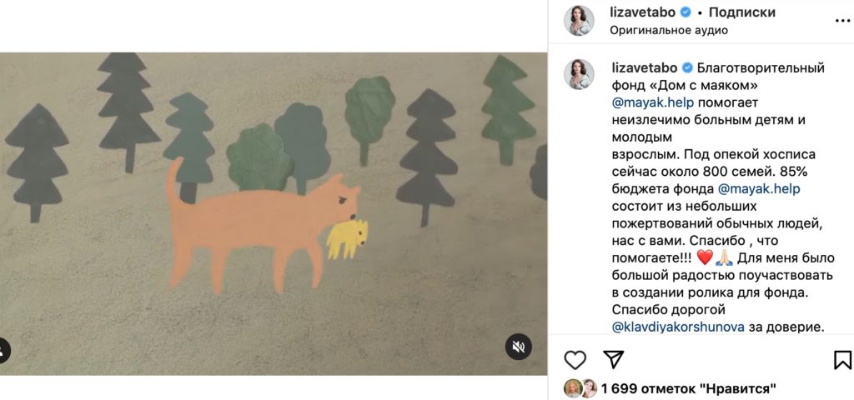
Task: Click the lizavetabo avatar in the post header
Action: [x=579, y=21]
